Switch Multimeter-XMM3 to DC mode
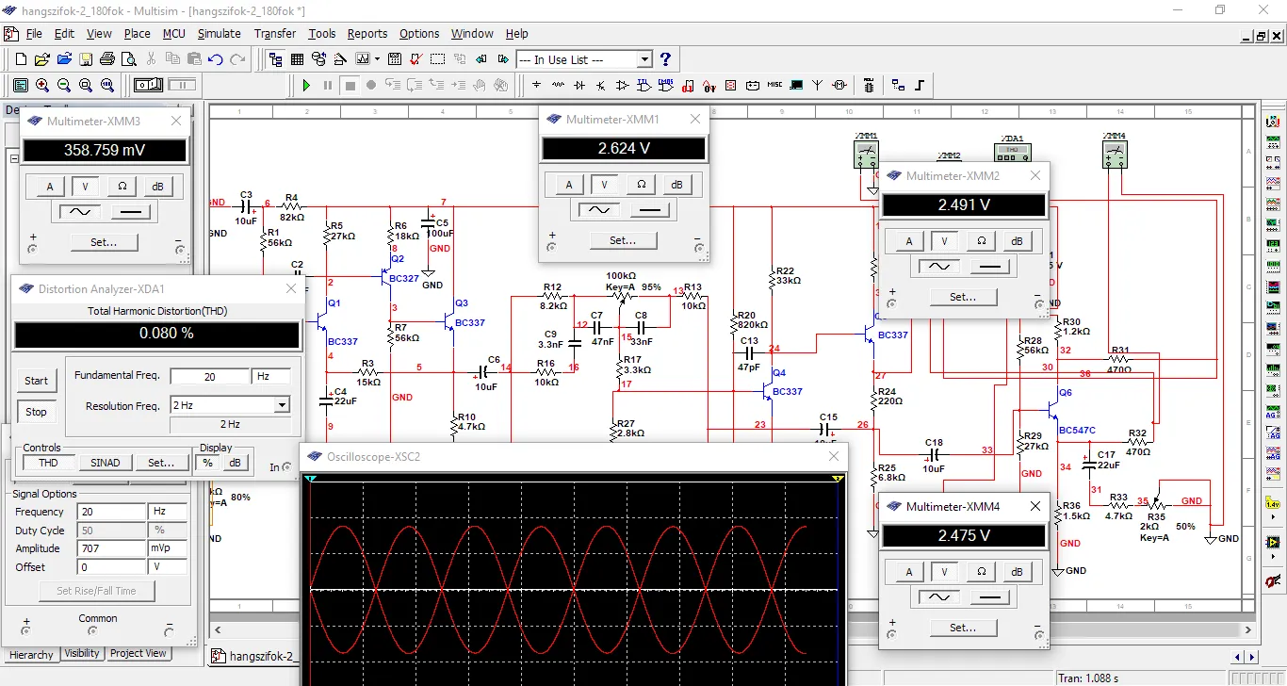This screenshot has height=686, width=1287. click(x=131, y=212)
